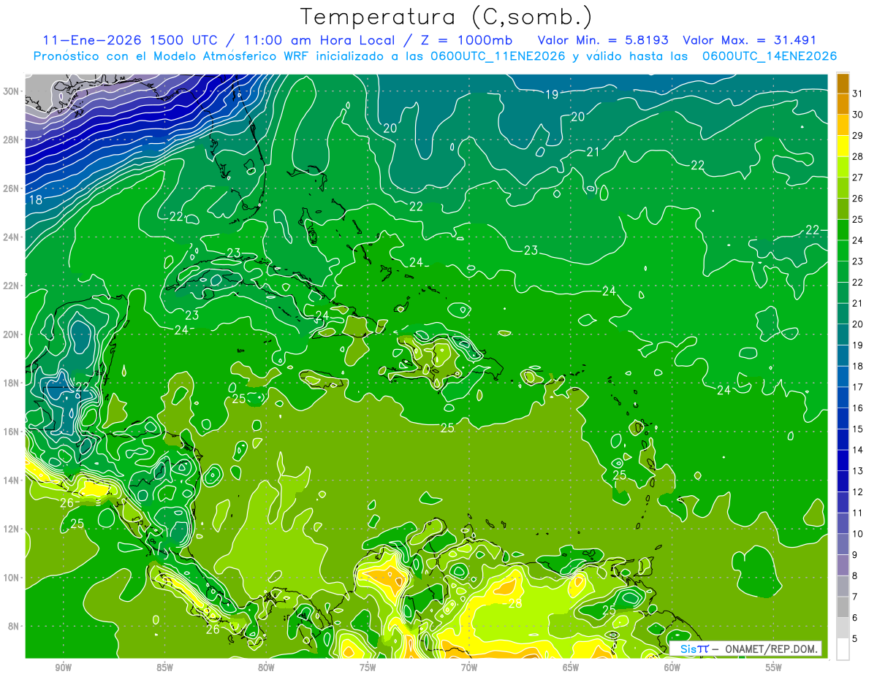Click the value 17 on the color scale
This screenshot has height=677, width=877.
tap(858, 386)
